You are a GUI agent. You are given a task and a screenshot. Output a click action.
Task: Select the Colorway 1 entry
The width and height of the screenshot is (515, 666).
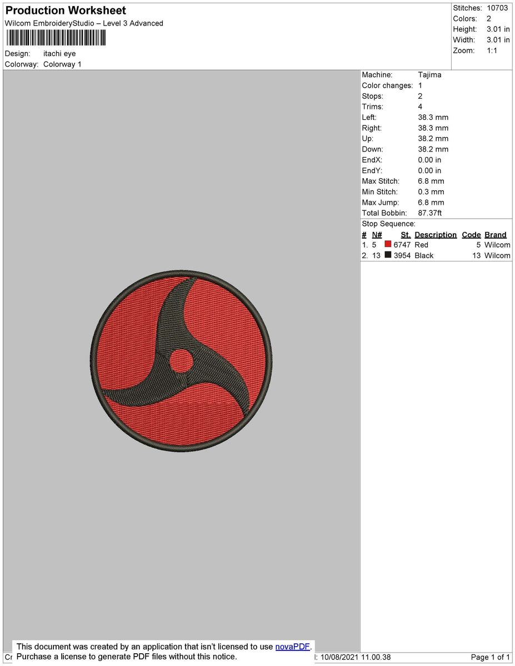(62, 64)
